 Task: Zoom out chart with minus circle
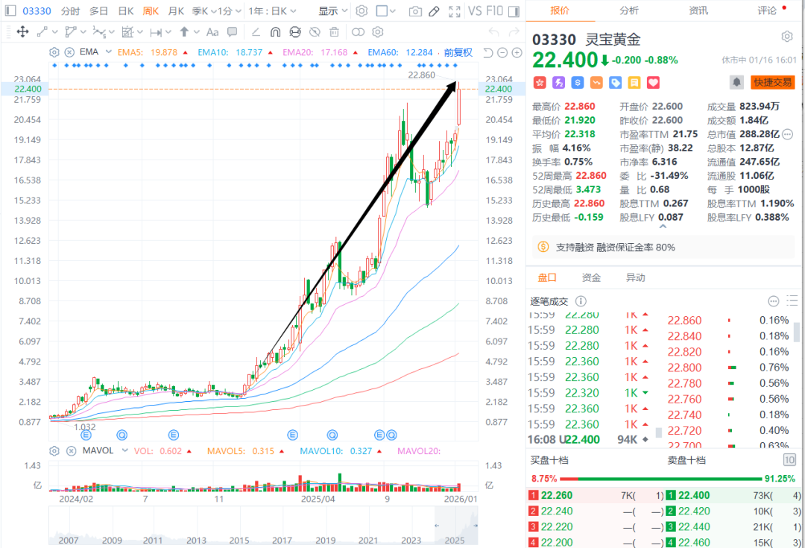coord(502,52)
